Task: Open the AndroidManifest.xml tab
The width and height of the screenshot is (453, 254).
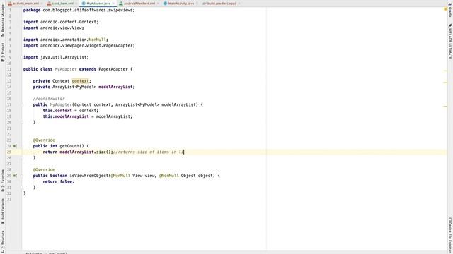Action: pyautogui.click(x=139, y=4)
